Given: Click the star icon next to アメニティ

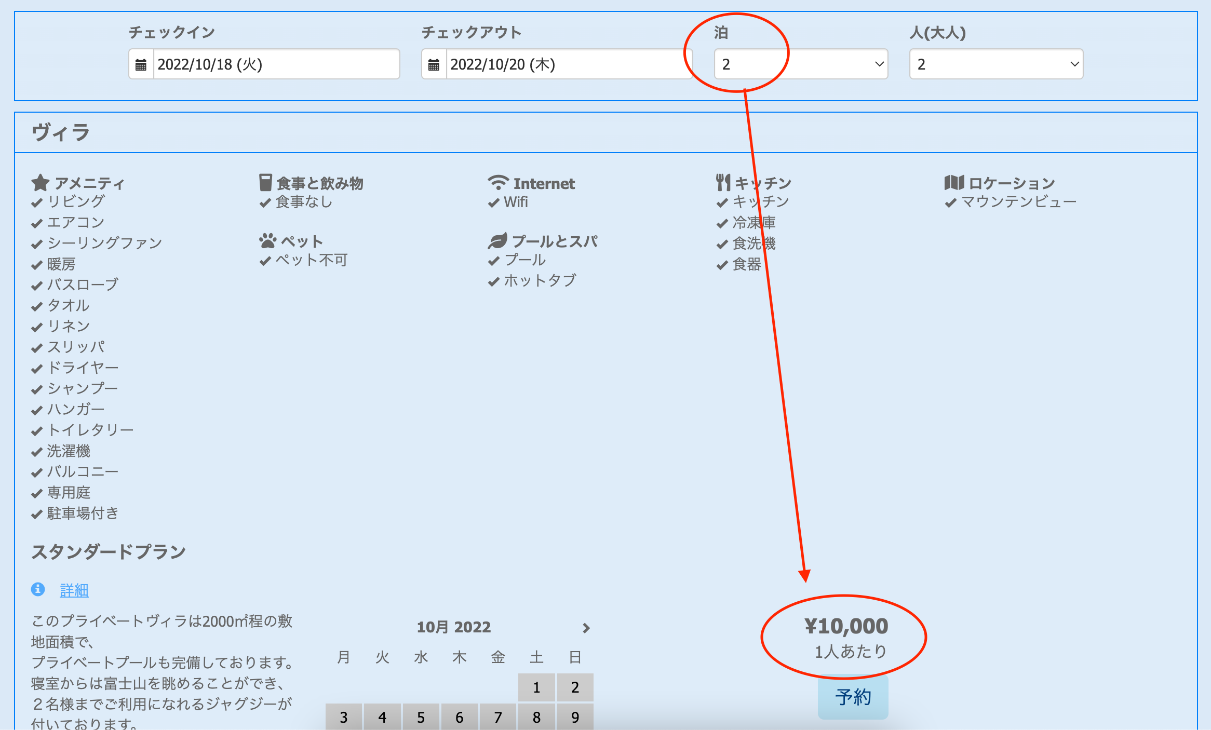Looking at the screenshot, I should [40, 183].
